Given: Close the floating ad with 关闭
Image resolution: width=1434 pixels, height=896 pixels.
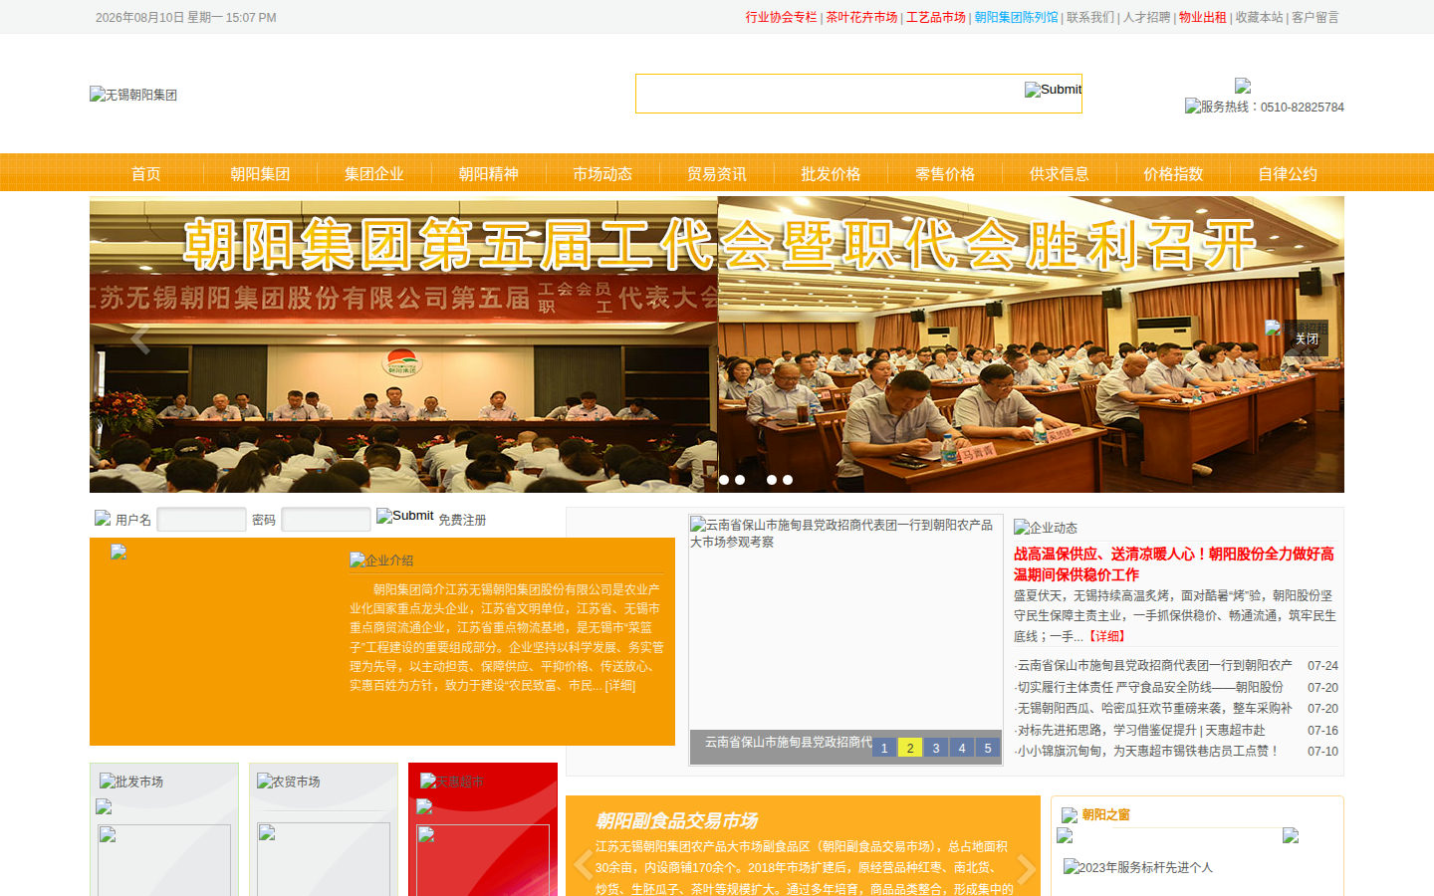Looking at the screenshot, I should 1307,339.
